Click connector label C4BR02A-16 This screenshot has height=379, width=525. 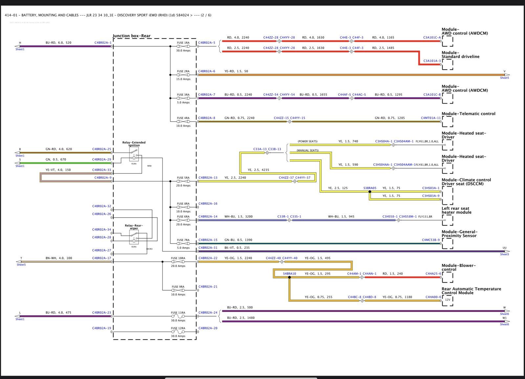[x=208, y=204]
